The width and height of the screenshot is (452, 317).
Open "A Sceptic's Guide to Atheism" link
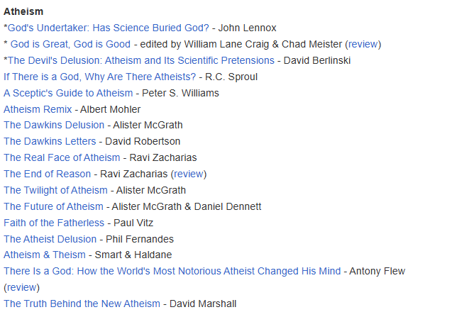(x=68, y=93)
